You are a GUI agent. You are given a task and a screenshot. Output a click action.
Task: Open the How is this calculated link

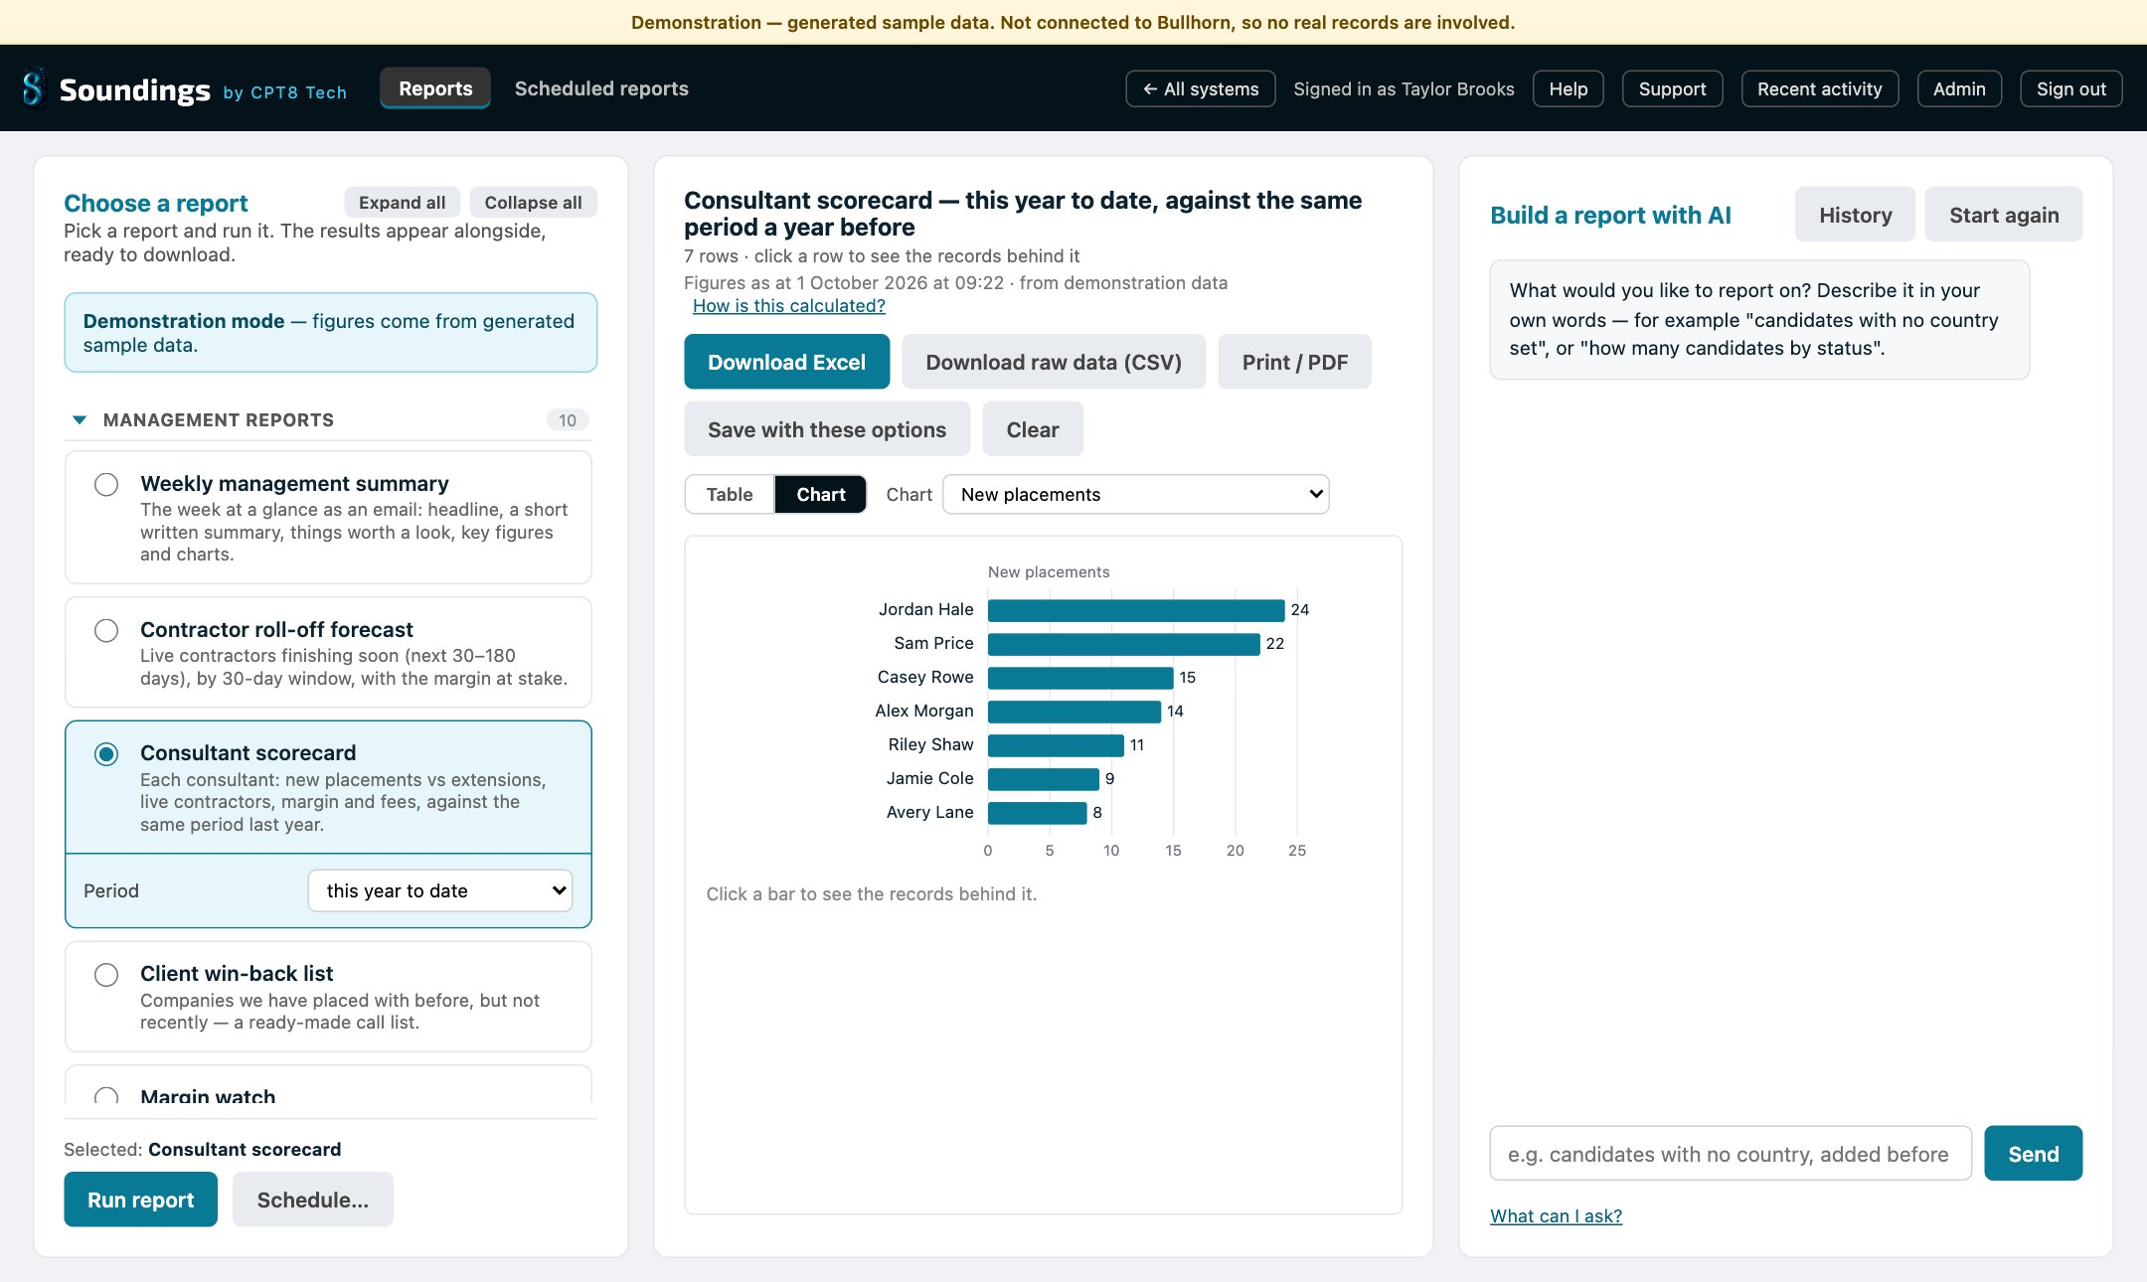click(789, 306)
